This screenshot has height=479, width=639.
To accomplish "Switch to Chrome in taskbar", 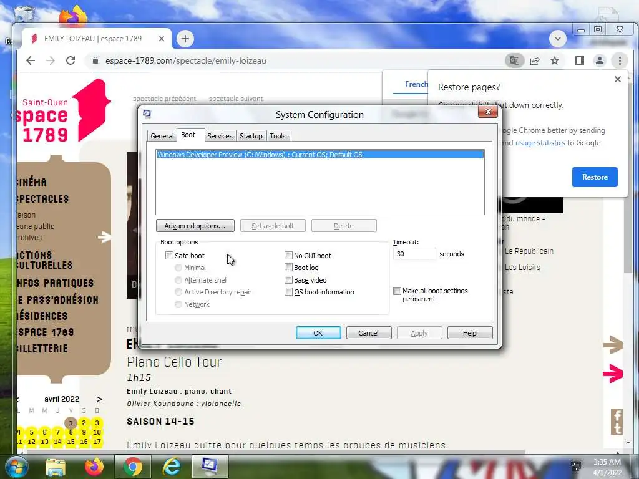I will (x=133, y=467).
